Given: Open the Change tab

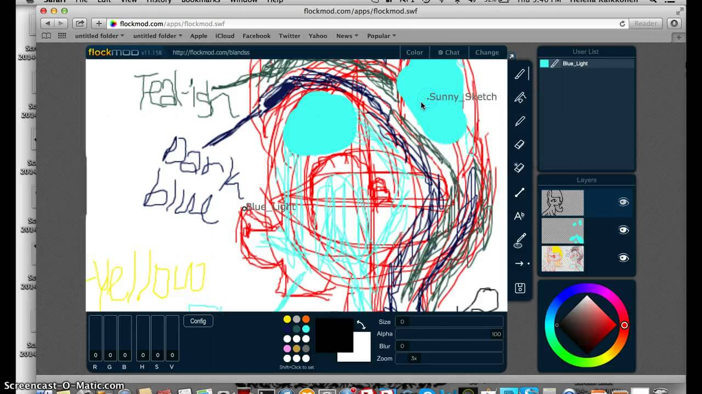Looking at the screenshot, I should (487, 53).
